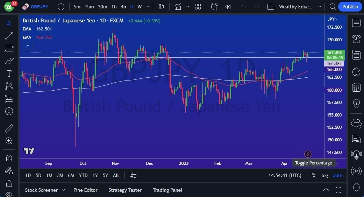
Task: Open the notifications bell
Action: tap(356, 187)
